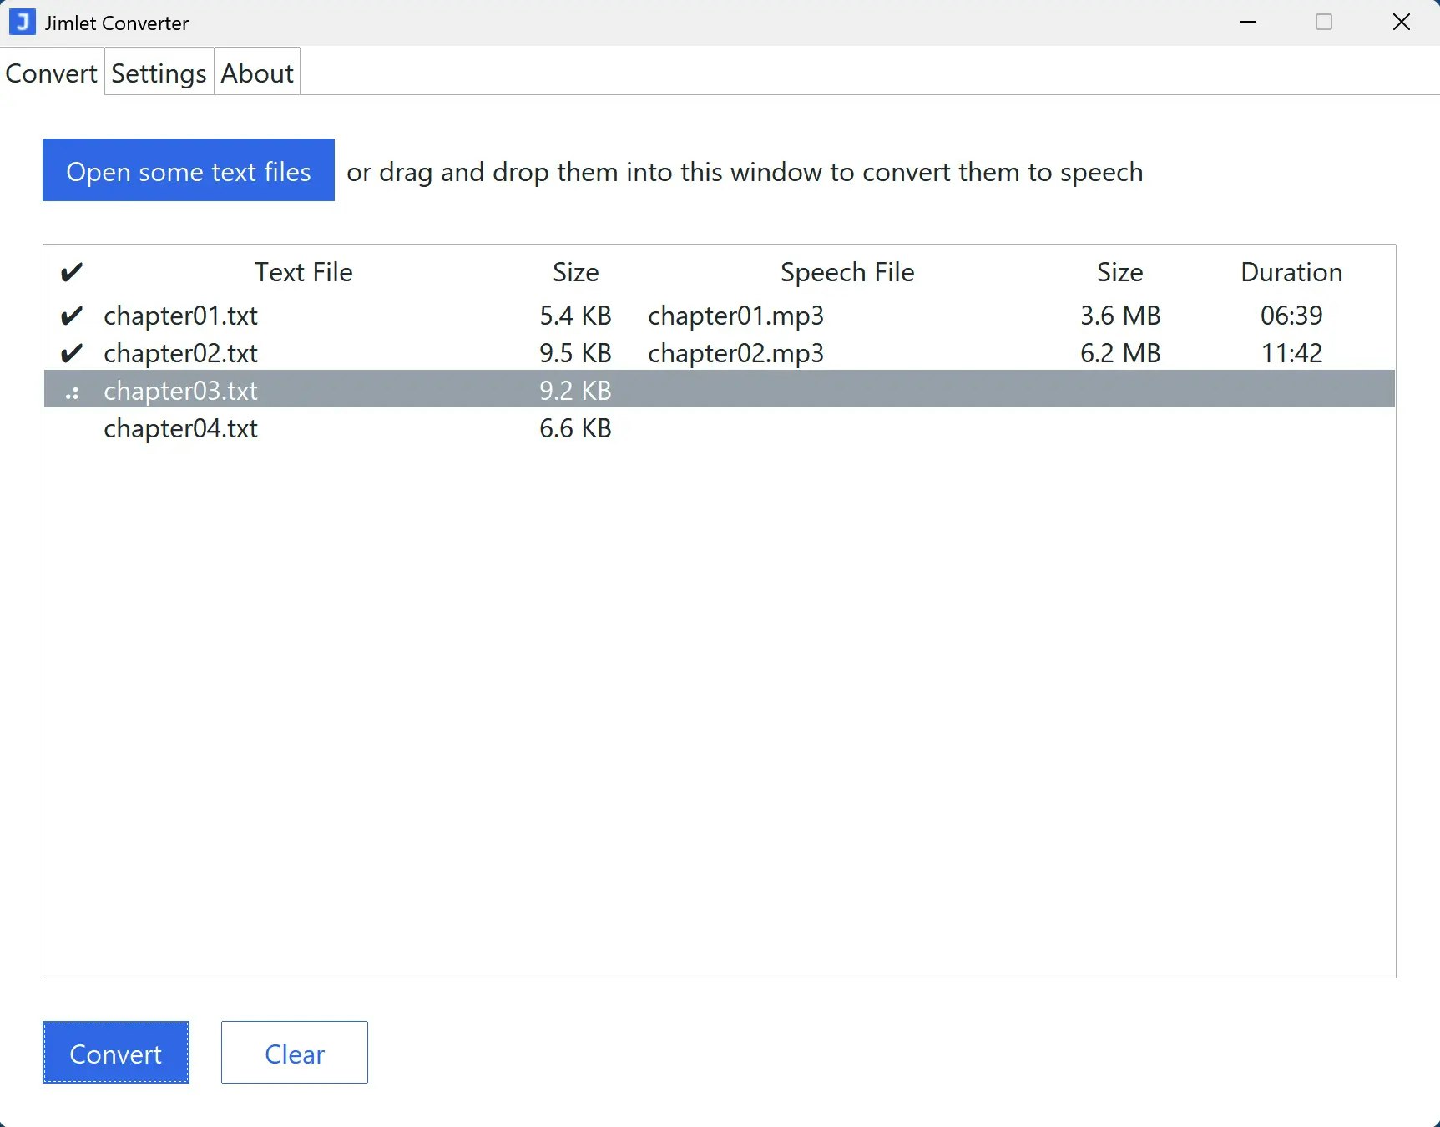Switch to the Settings tab
Image resolution: width=1440 pixels, height=1127 pixels.
pyautogui.click(x=158, y=73)
